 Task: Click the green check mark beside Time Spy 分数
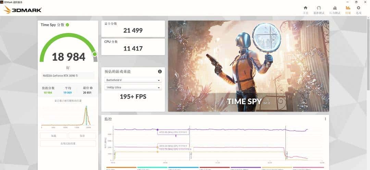point(67,25)
